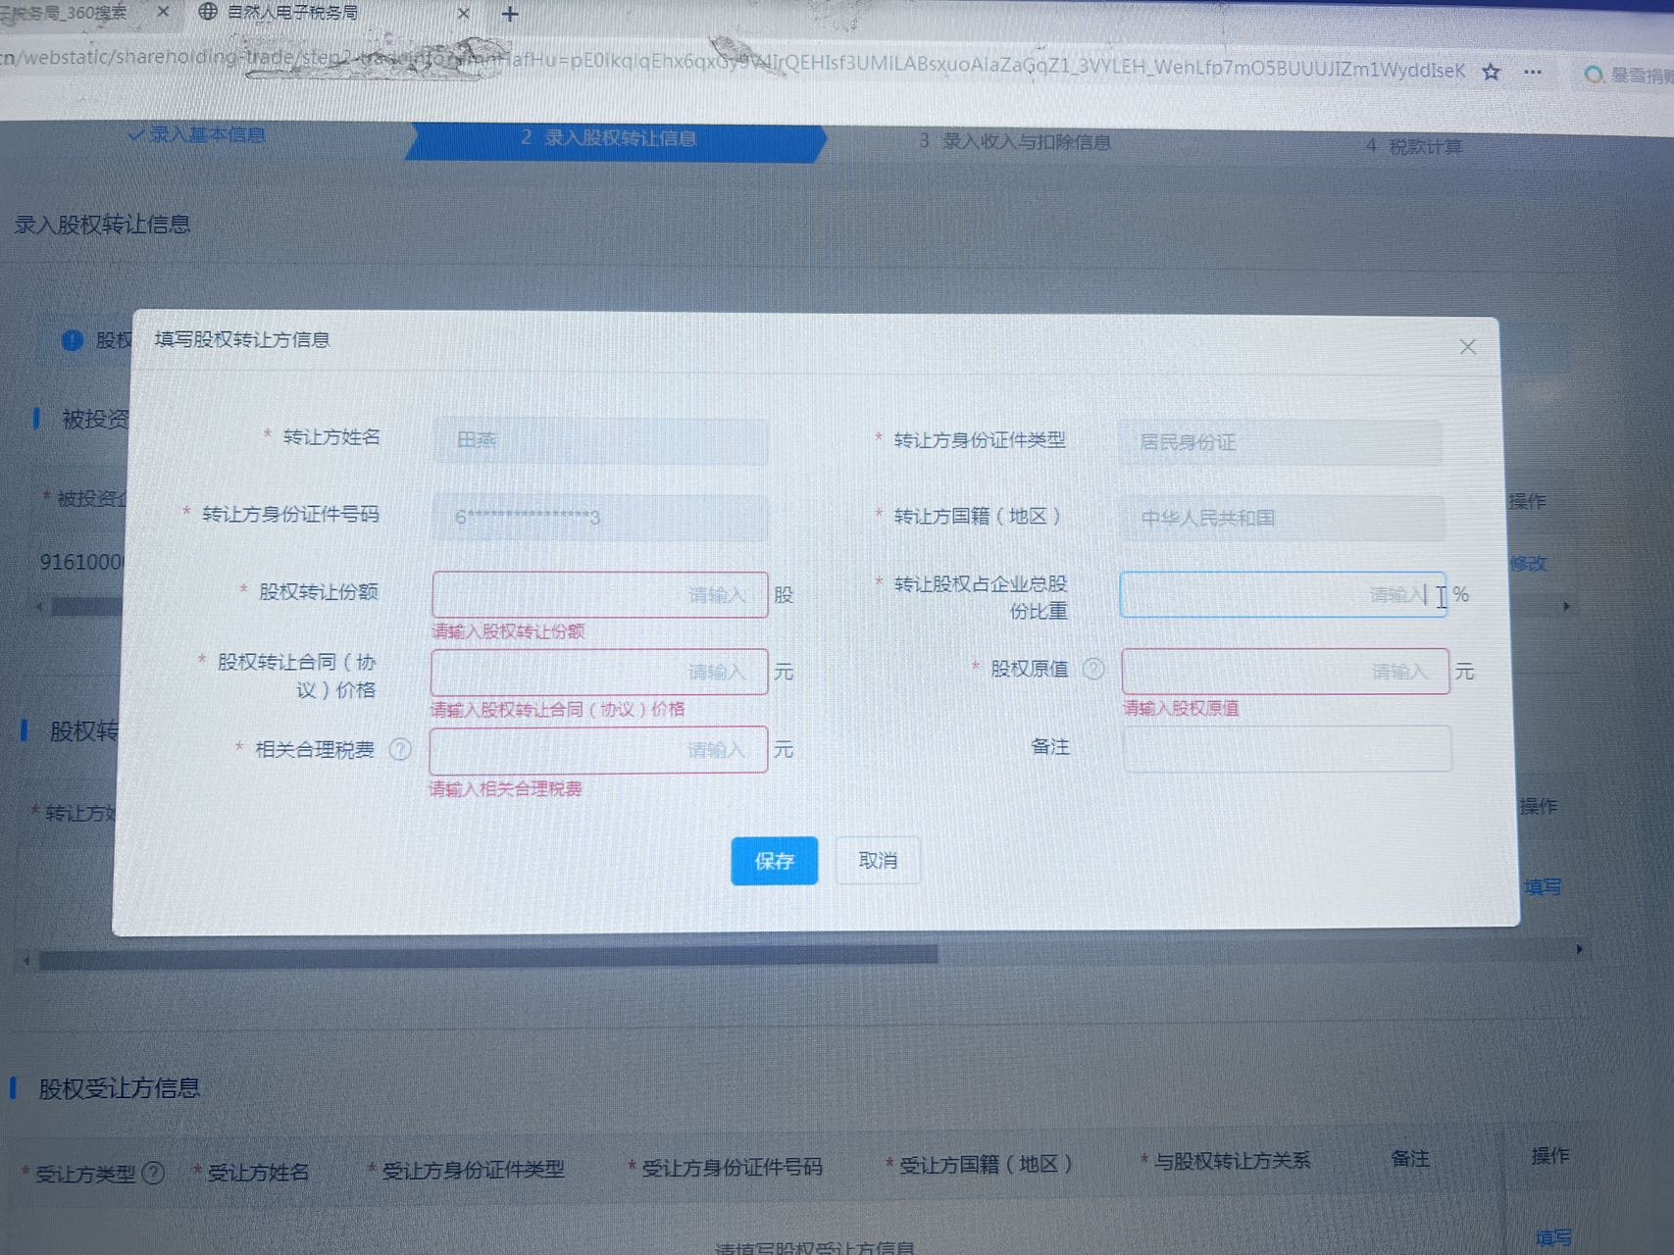1674x1255 pixels.
Task: Bookmark page with star icon
Action: [x=1491, y=72]
